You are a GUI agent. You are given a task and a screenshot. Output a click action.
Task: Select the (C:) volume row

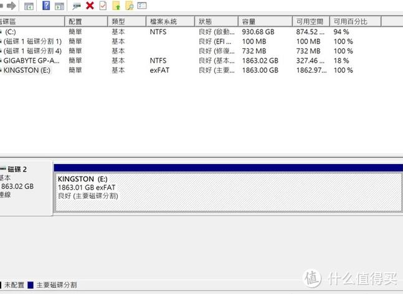pos(190,32)
